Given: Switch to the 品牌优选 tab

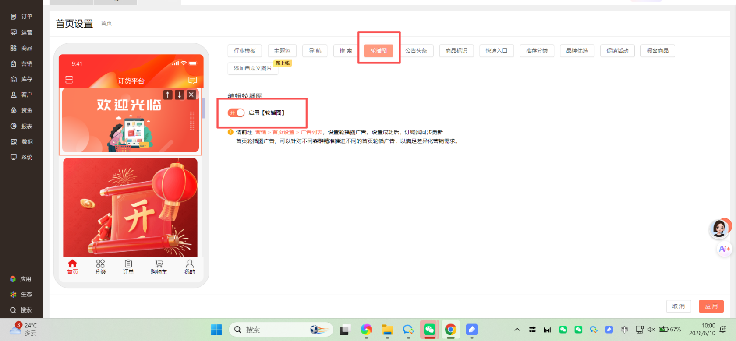Looking at the screenshot, I should click(577, 51).
